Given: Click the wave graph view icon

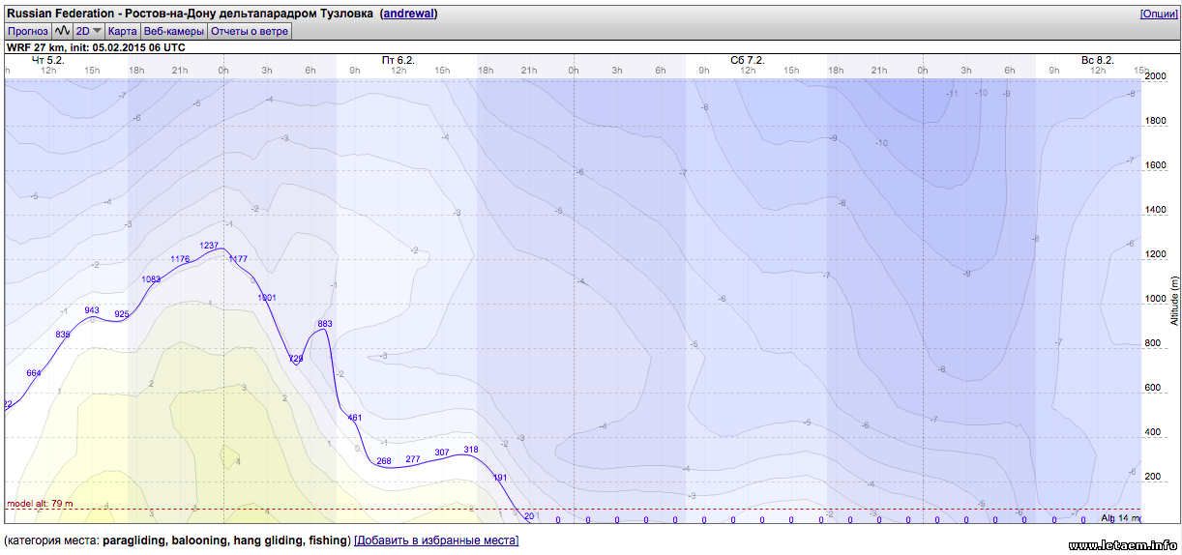Looking at the screenshot, I should click(62, 31).
